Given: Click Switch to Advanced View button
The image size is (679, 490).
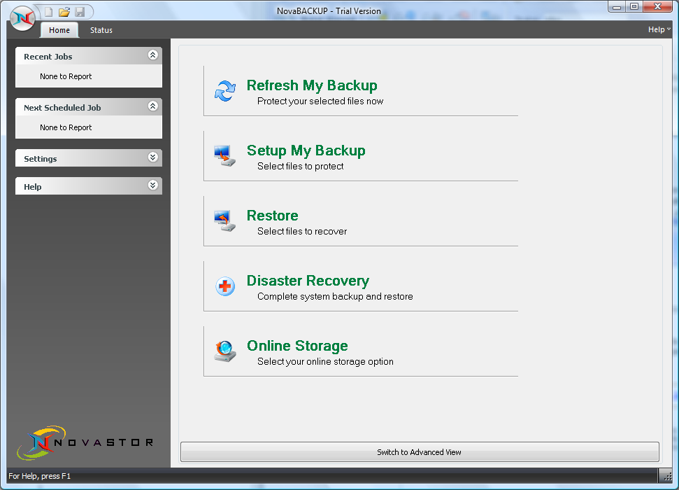Looking at the screenshot, I should pos(420,451).
